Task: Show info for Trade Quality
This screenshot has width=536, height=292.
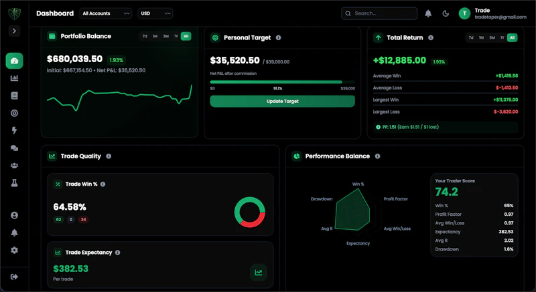Action: 109,156
